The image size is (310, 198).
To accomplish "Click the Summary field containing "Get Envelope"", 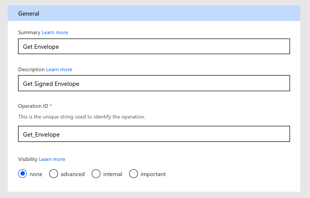I will coord(154,46).
